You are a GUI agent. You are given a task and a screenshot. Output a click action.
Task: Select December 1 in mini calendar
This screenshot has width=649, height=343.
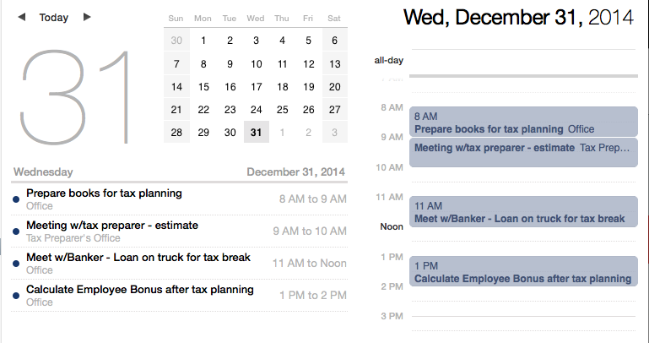pos(203,41)
